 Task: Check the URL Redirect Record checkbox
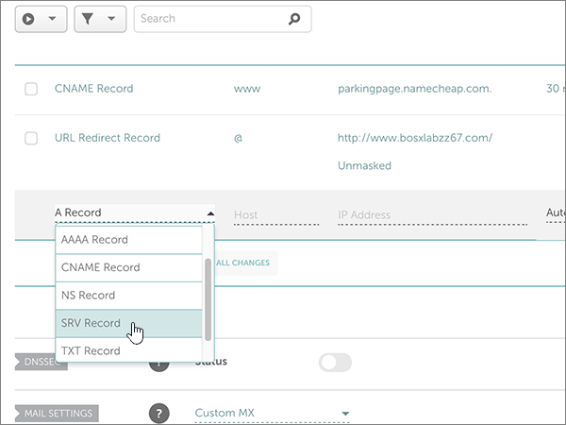(31, 139)
